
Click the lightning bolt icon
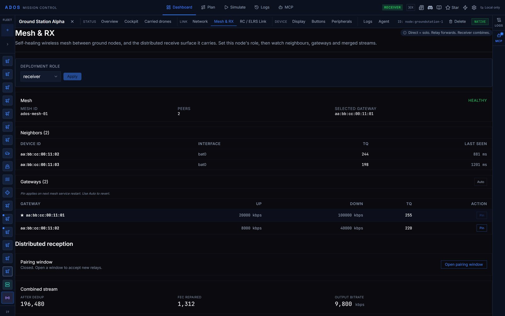pyautogui.click(x=465, y=7)
